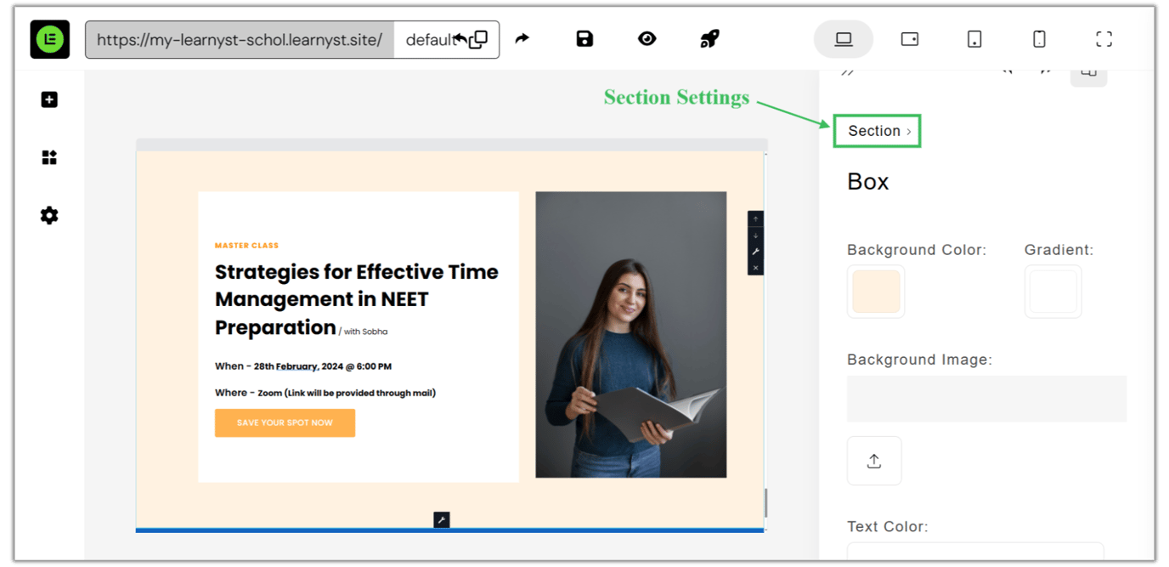Click the Learnyst logo icon
Image resolution: width=1169 pixels, height=567 pixels.
(x=49, y=39)
